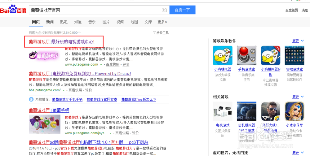This screenshot has height=156, width=310.
Task: Switch to the 贴吧 tab
Action: pyautogui.click(x=64, y=22)
